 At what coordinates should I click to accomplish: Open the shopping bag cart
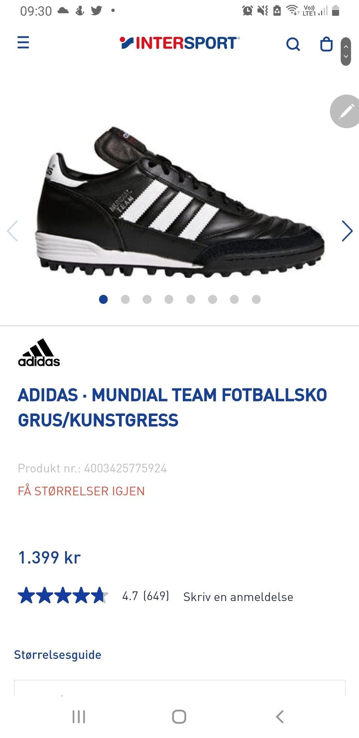(x=326, y=44)
